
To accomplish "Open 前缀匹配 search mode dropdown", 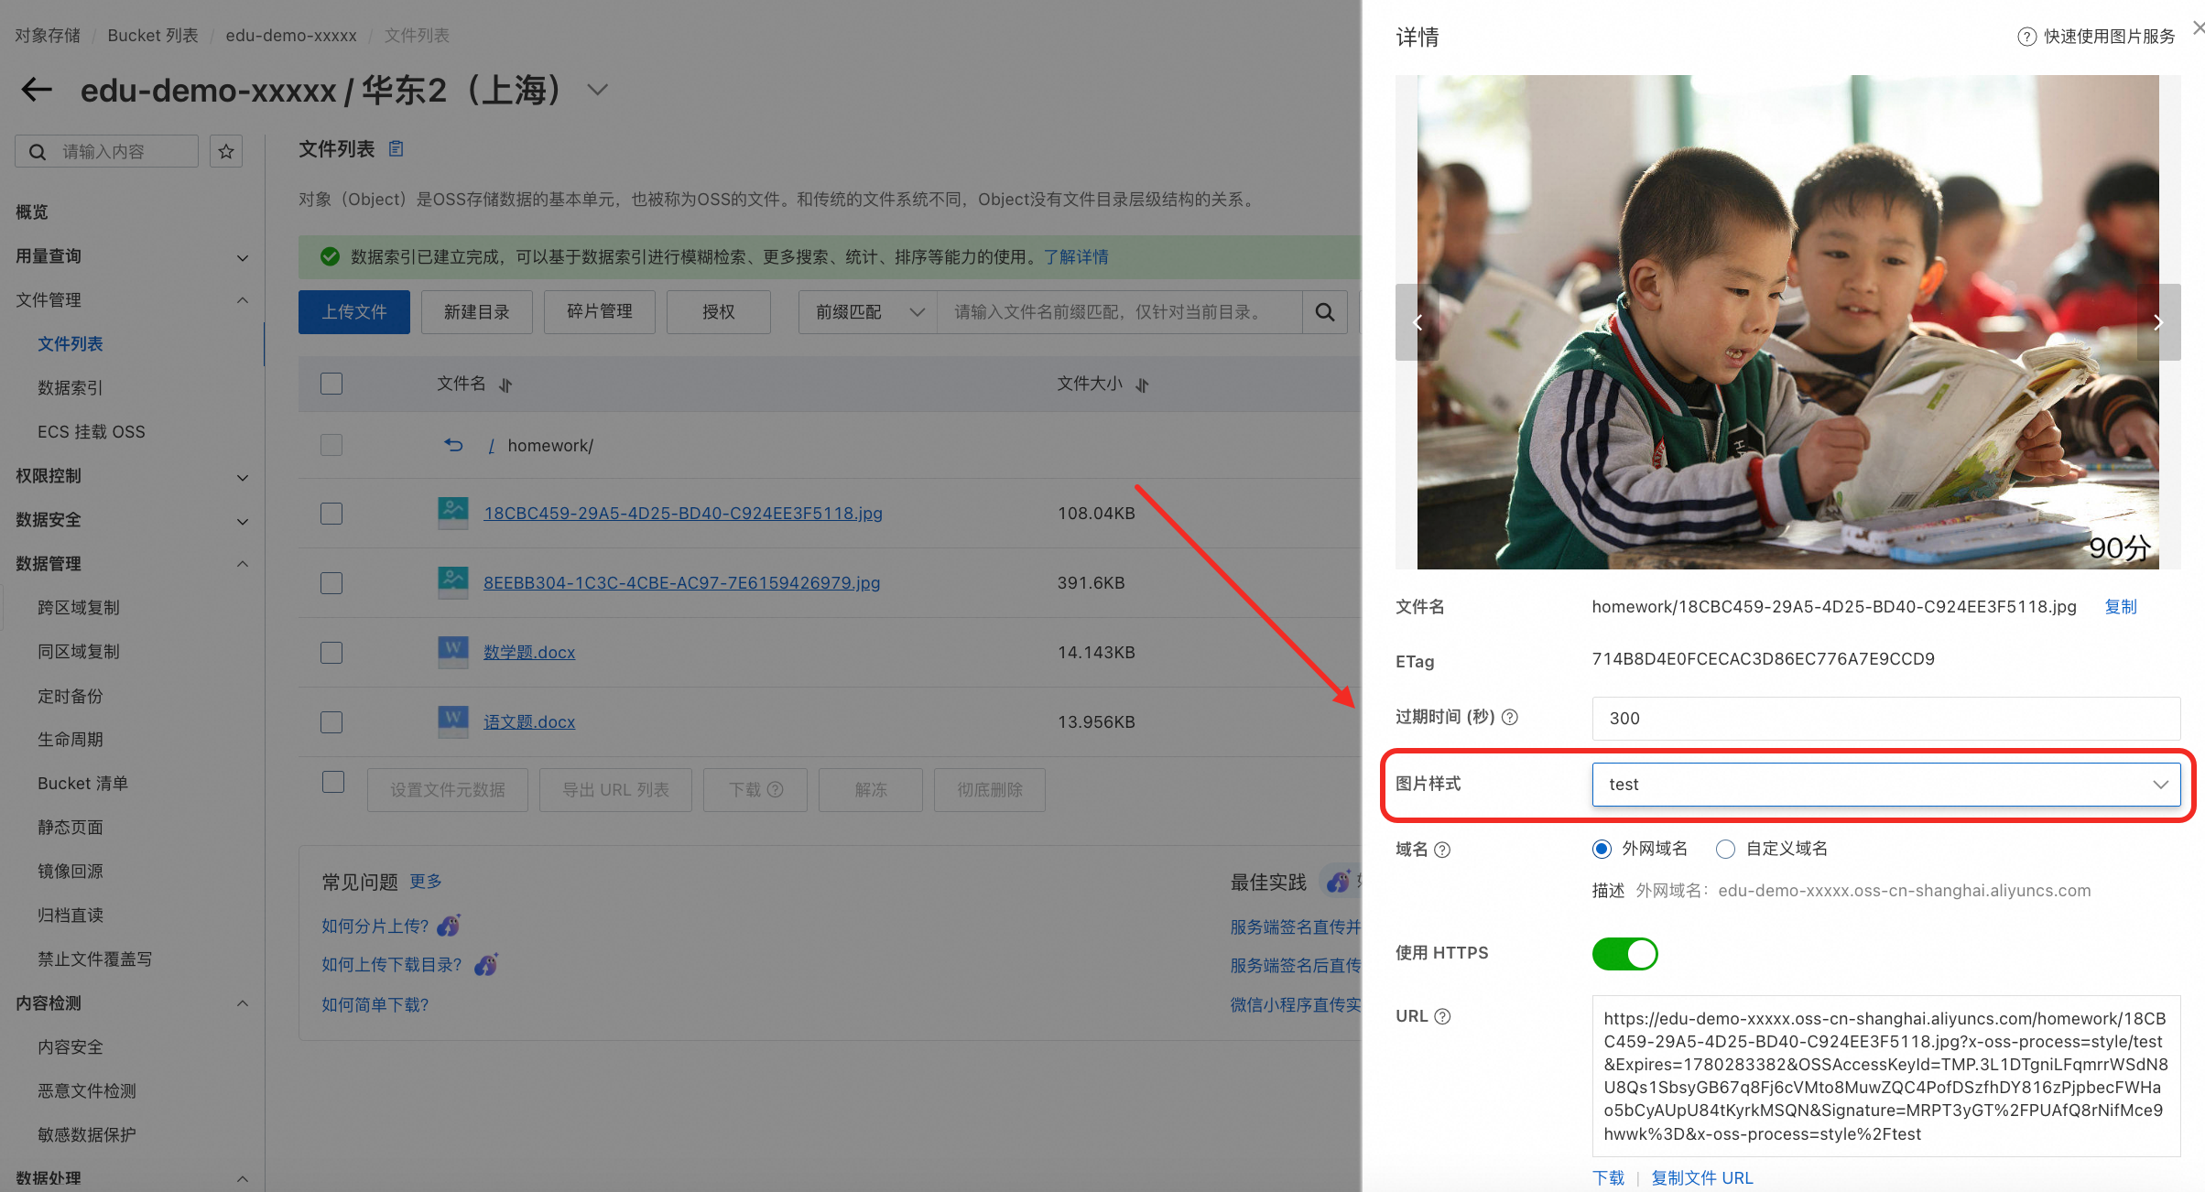I will pos(867,312).
